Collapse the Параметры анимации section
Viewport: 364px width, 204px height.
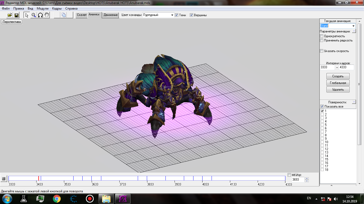[354, 31]
